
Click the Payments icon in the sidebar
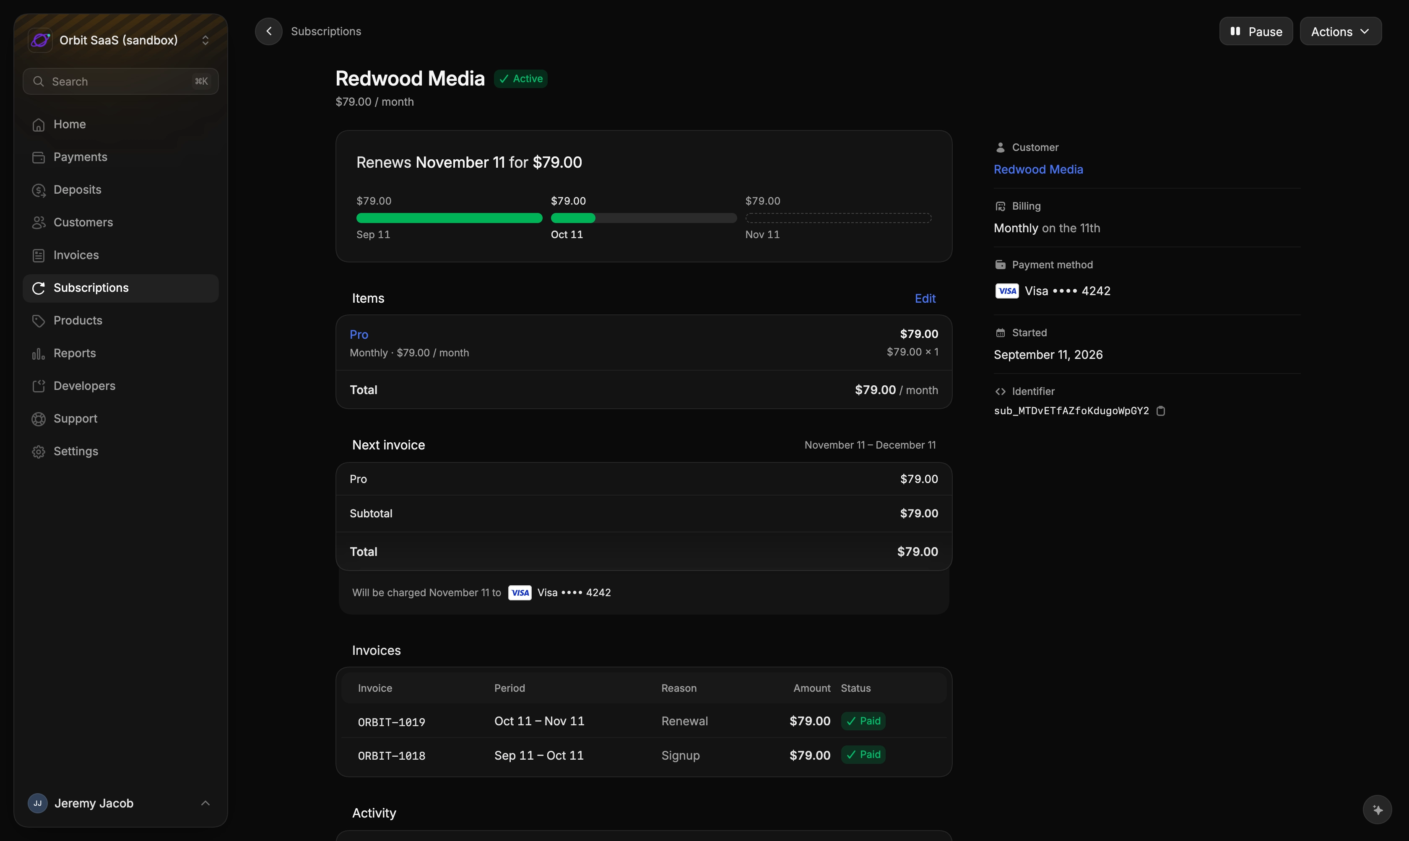point(39,158)
